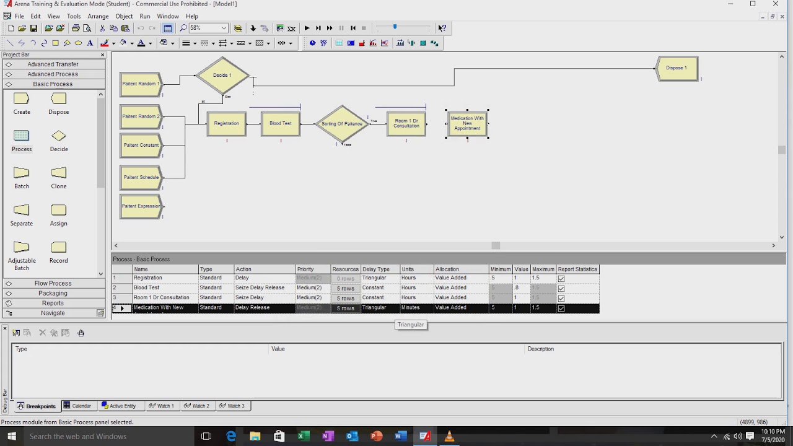Viewport: 793px width, 446px height.
Task: Choose the Line drawing tool
Action: 10,43
